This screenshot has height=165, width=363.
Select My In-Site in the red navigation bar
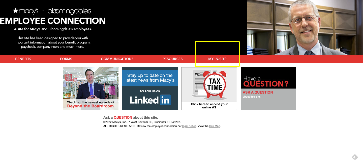tap(217, 59)
